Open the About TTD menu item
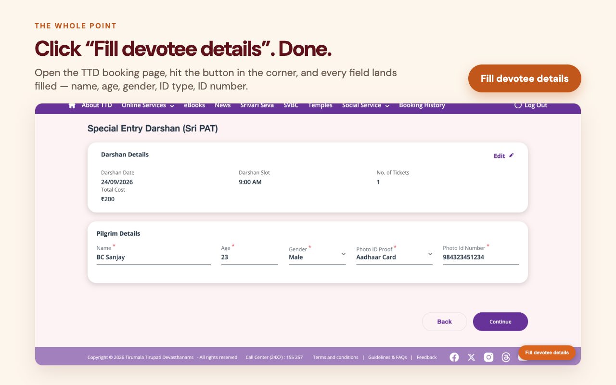The height and width of the screenshot is (385, 616). (97, 105)
